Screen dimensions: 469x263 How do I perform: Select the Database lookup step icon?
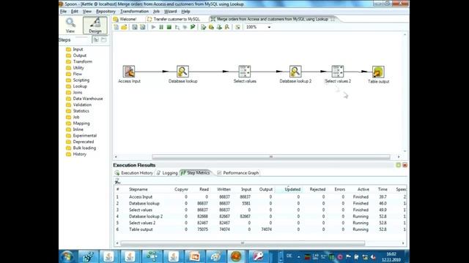(x=182, y=72)
